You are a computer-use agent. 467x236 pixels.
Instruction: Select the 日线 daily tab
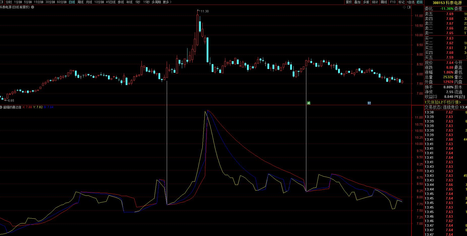point(72,2)
